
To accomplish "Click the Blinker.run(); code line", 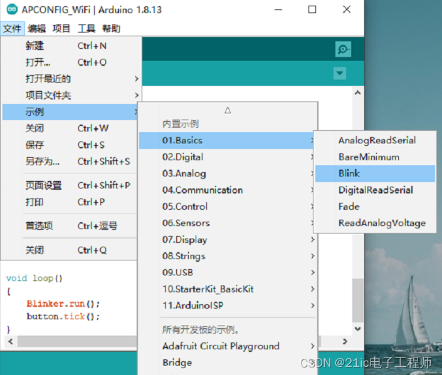I will tap(63, 304).
